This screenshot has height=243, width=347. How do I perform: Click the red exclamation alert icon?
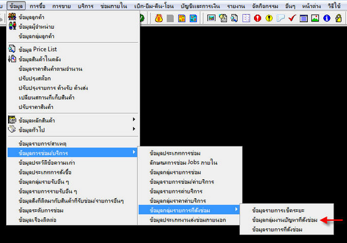pyautogui.click(x=258, y=18)
